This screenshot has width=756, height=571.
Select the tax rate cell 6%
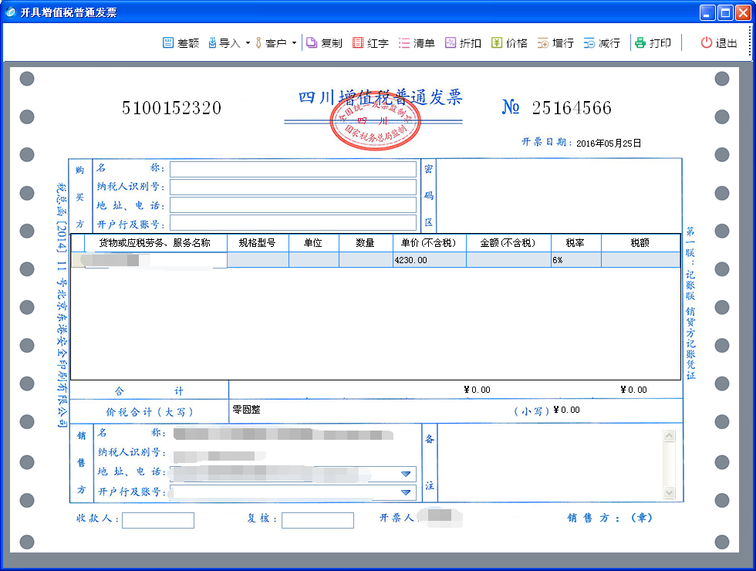(576, 260)
